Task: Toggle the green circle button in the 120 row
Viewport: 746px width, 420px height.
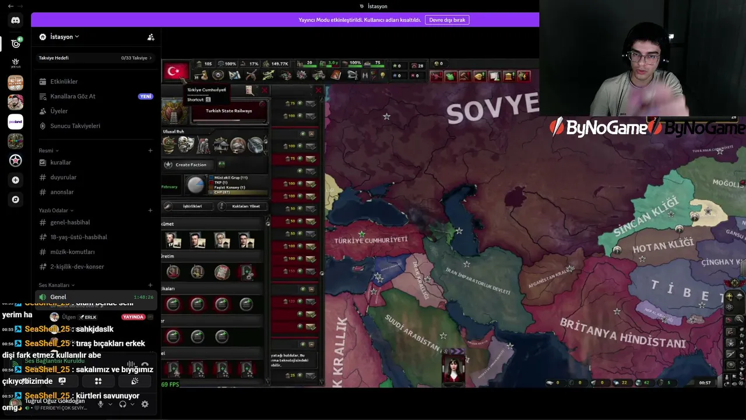Action: 300,302
